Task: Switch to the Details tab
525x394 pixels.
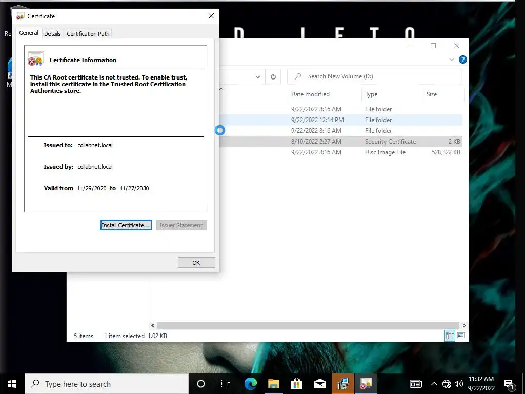Action: pyautogui.click(x=52, y=34)
